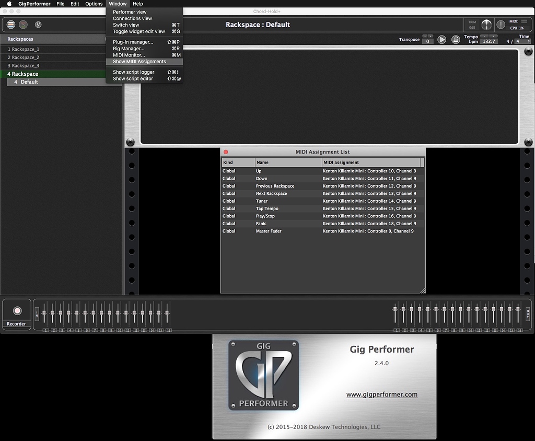The width and height of the screenshot is (535, 441).
Task: Select Rackspace_2 in the Rackspaces panel
Action: pos(25,57)
